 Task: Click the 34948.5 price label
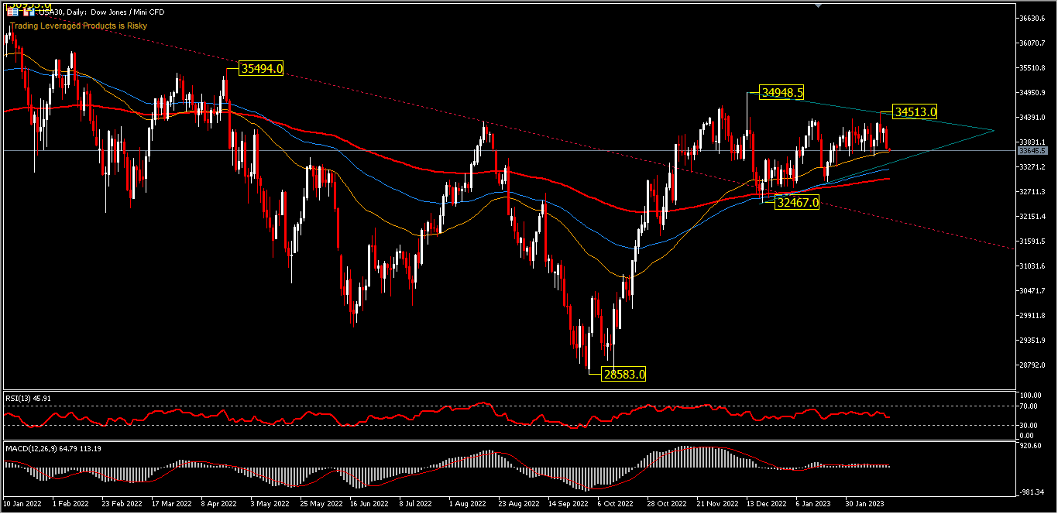point(781,93)
